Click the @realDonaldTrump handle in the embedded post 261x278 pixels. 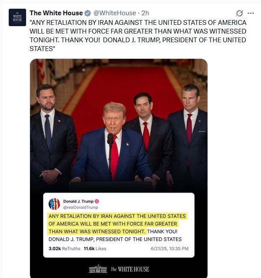[80, 207]
